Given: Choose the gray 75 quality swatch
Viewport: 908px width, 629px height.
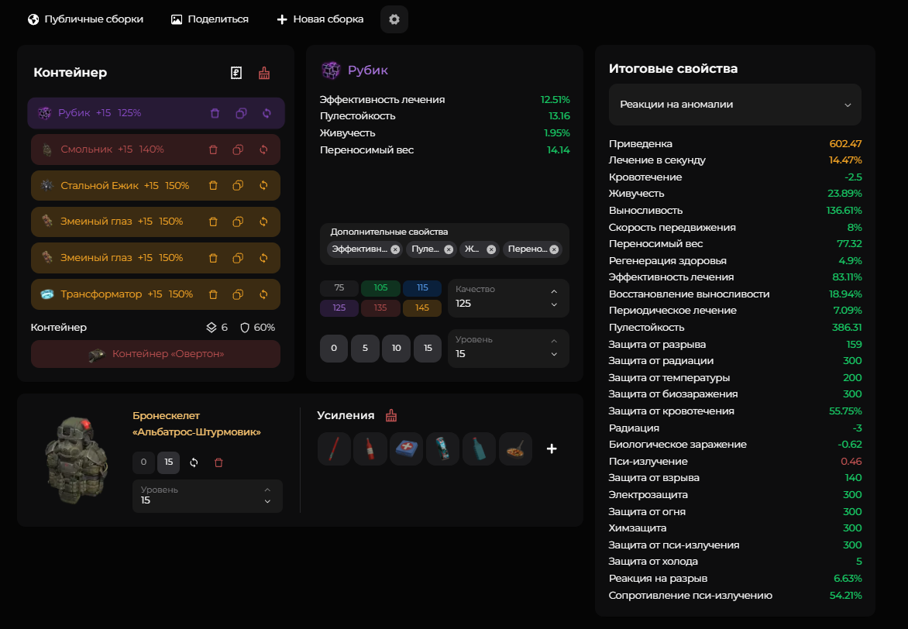Looking at the screenshot, I should point(339,288).
